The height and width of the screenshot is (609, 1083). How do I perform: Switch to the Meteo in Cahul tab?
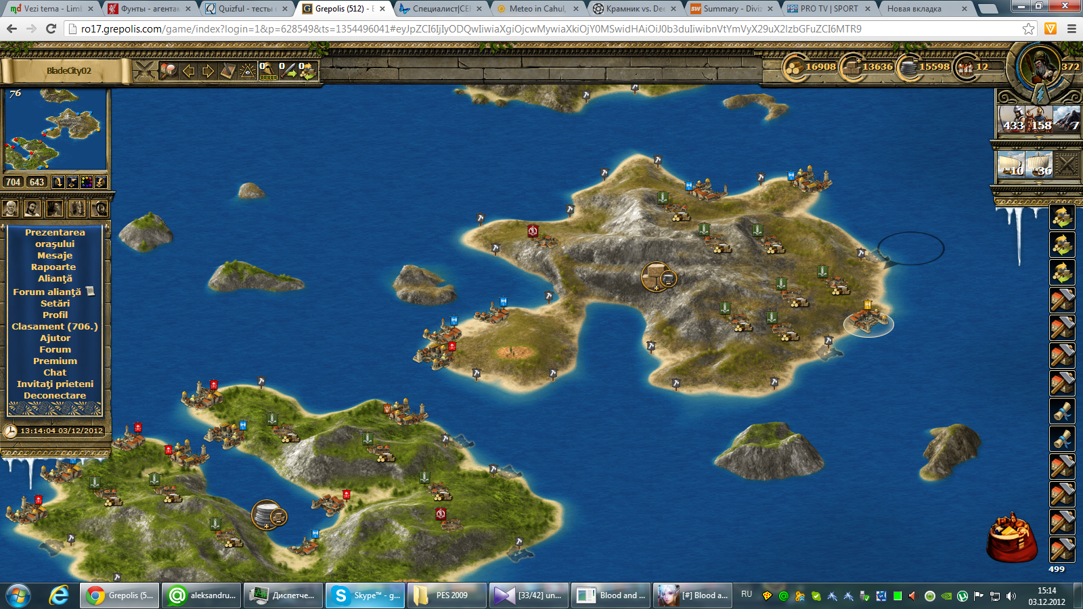pyautogui.click(x=538, y=9)
